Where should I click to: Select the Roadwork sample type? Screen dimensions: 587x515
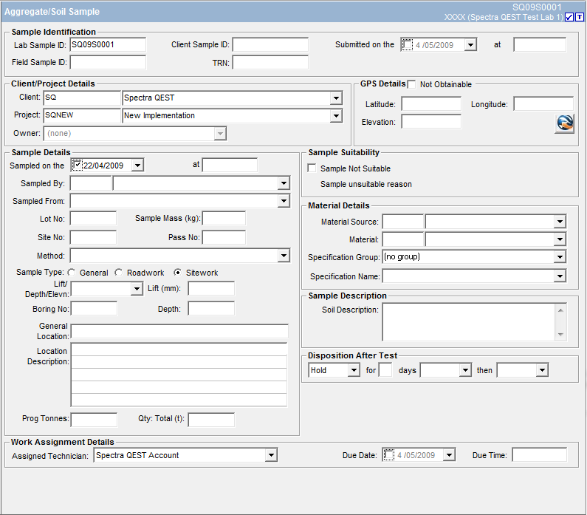119,273
